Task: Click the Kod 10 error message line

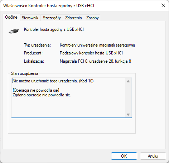Action: point(53,81)
